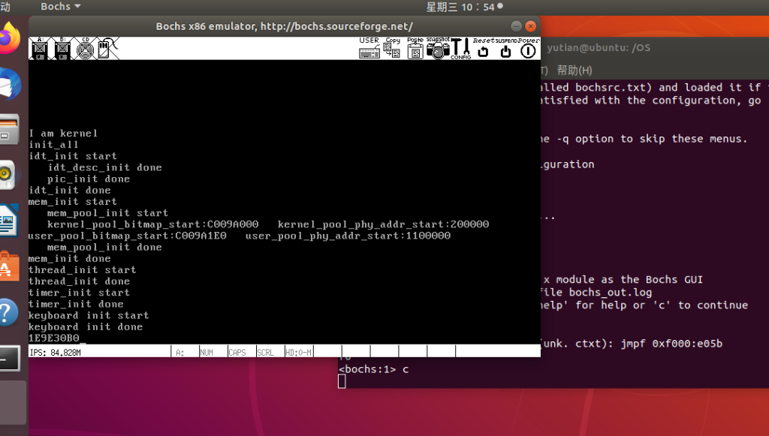The image size is (769, 436).
Task: Open the Help question mark dock icon
Action: [8, 311]
